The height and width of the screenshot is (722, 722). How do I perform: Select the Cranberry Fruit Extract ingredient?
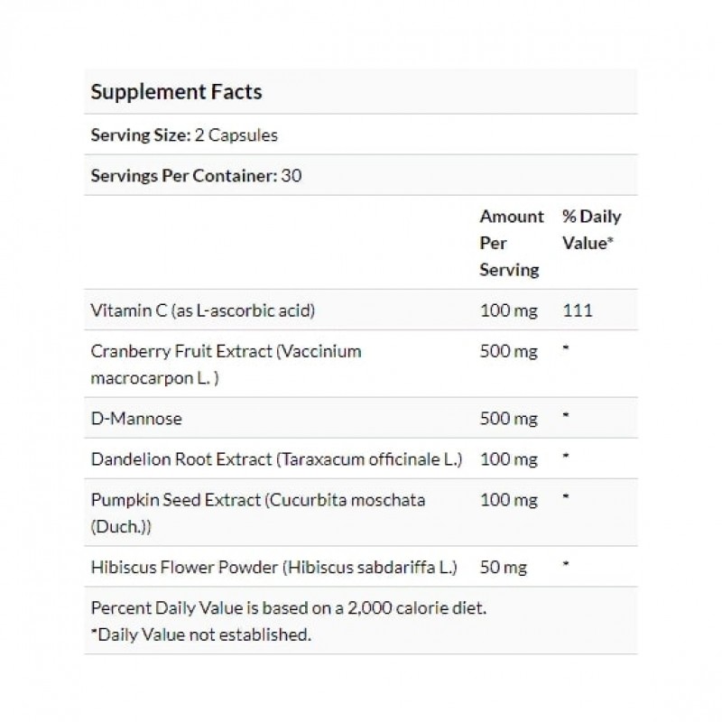[226, 363]
